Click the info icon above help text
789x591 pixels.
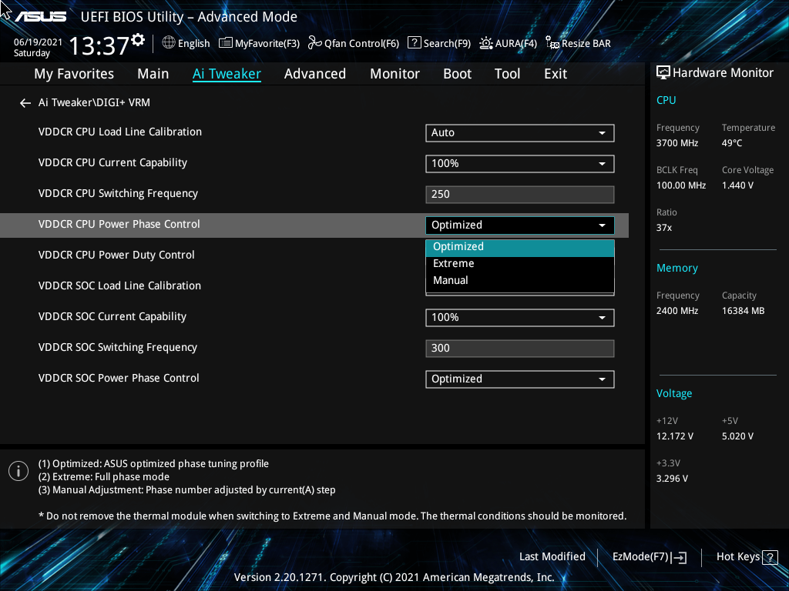pyautogui.click(x=18, y=470)
